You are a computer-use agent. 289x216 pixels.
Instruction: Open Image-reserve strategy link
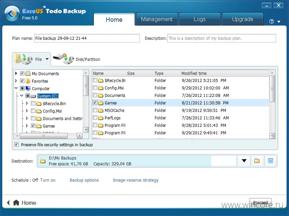click(136, 180)
